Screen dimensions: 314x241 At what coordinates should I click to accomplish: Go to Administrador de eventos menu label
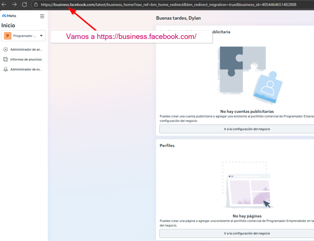coord(26,70)
